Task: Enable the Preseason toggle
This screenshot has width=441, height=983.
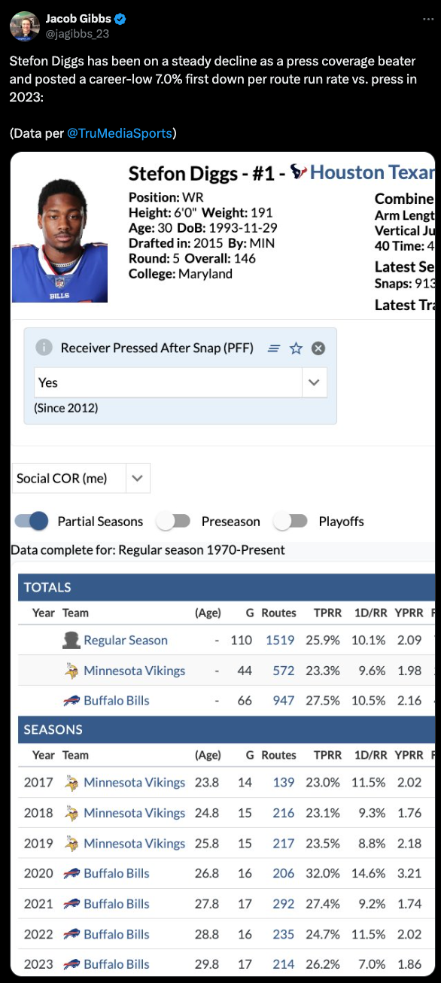Action: 173,521
